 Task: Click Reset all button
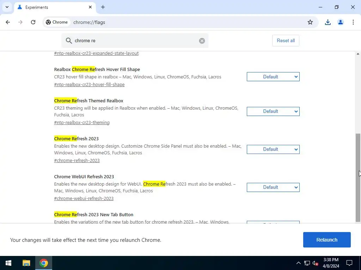pyautogui.click(x=286, y=41)
